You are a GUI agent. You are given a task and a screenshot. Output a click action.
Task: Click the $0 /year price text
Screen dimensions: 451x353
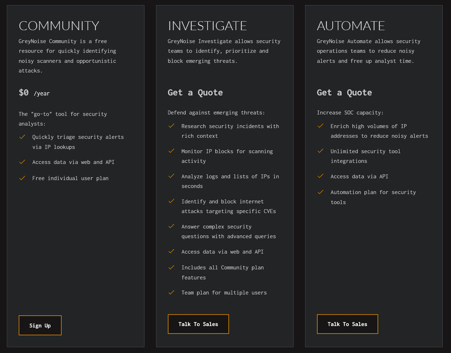coord(34,93)
